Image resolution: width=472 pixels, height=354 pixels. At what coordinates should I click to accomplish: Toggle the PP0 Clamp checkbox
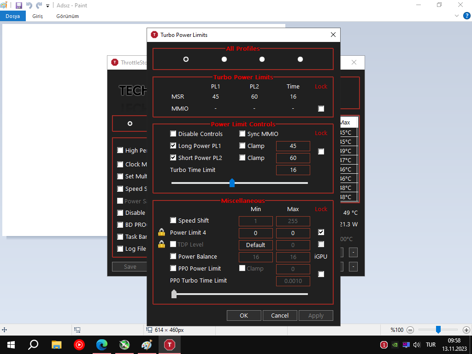click(x=242, y=268)
